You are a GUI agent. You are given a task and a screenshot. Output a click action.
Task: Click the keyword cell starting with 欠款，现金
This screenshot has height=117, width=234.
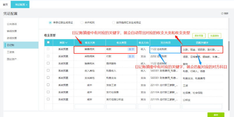pyautogui.click(x=202, y=50)
